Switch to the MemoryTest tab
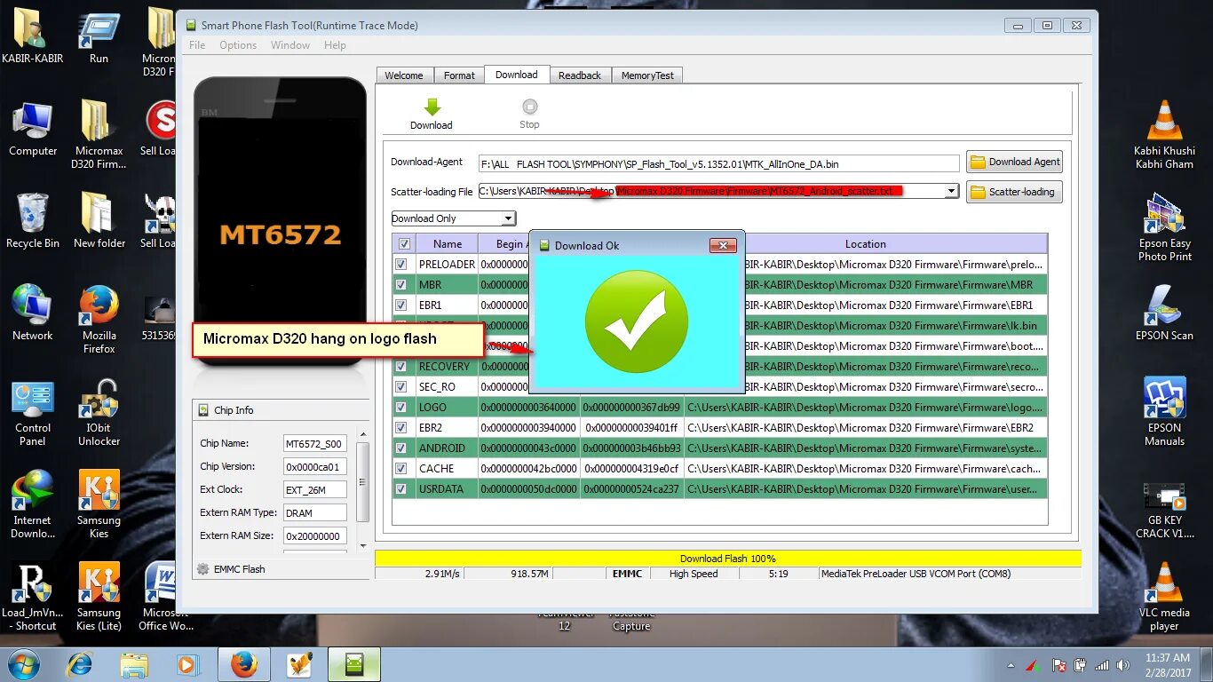Image resolution: width=1213 pixels, height=682 pixels. (x=647, y=75)
